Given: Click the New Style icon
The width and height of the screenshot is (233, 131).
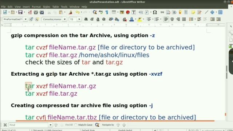Looking at the screenshot, I should coord(37,19).
